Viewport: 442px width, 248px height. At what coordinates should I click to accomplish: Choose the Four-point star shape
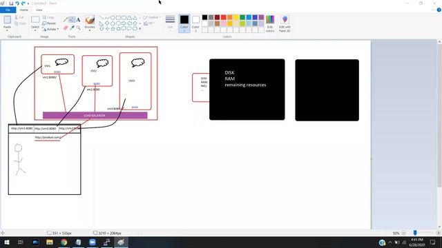tap(107, 28)
